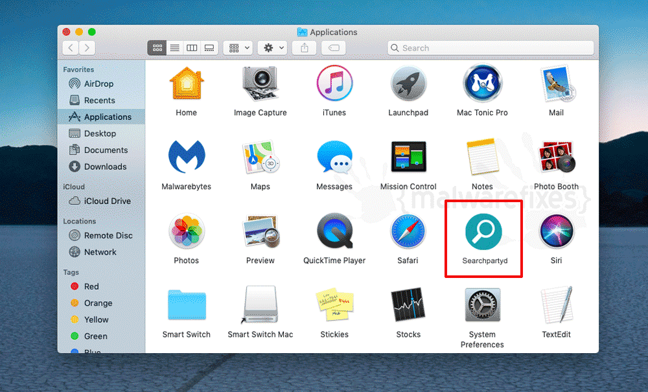Click the Tags sidebar heading
The width and height of the screenshot is (648, 392).
pos(71,272)
